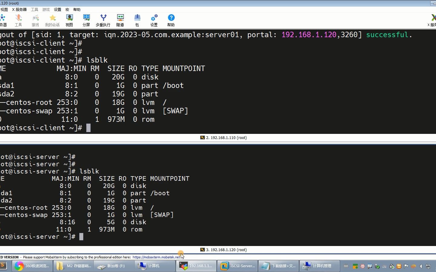The width and height of the screenshot is (436, 272).
Task: Click the 分屏 (Split) toolbar icon
Action: tap(86, 20)
